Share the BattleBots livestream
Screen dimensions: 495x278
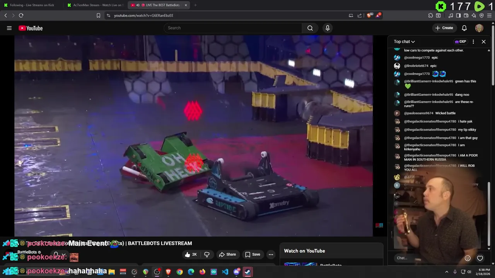(x=227, y=254)
